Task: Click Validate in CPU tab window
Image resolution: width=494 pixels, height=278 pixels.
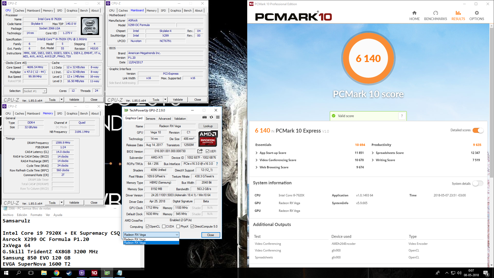Action: pos(74,100)
